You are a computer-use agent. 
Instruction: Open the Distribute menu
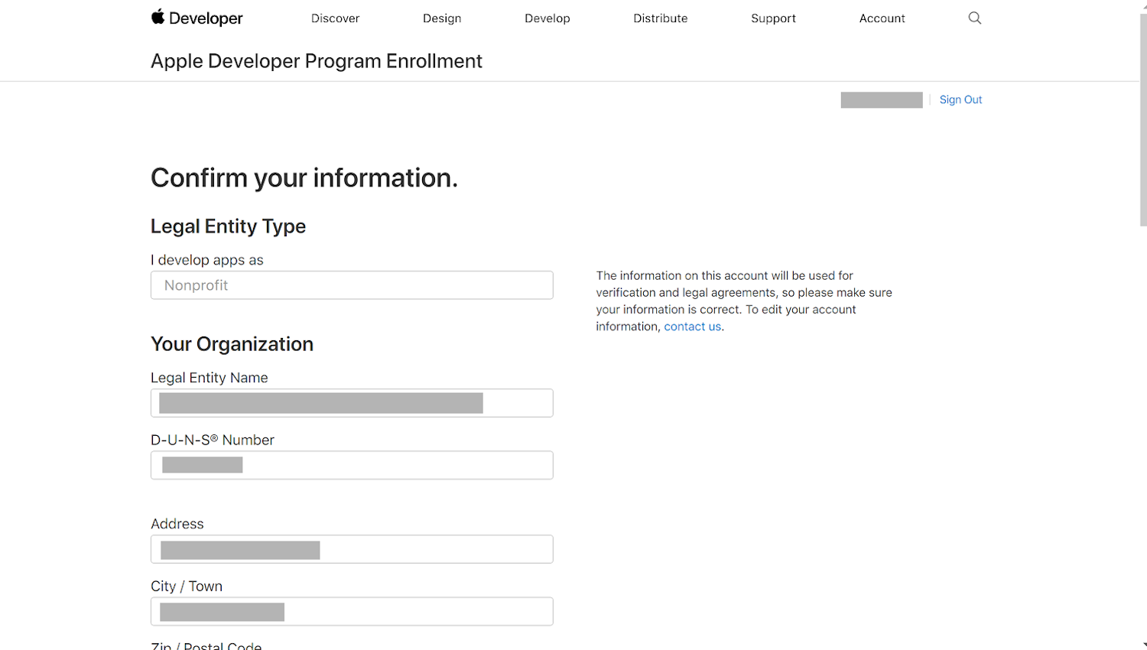[x=661, y=18]
